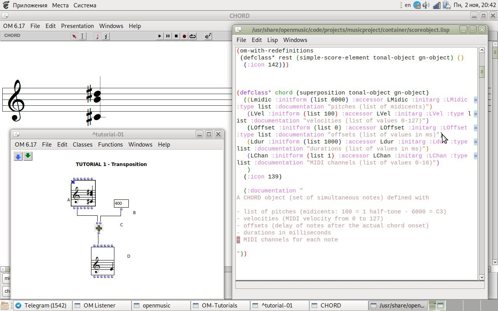Screen dimensions: 498x311
Task: Open the volume speaker tray icon
Action: (426, 5)
